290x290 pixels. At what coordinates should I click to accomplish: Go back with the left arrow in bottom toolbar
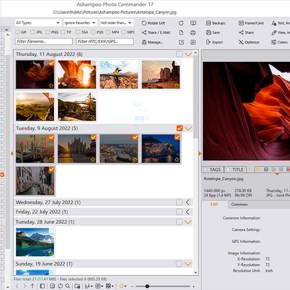(17, 286)
